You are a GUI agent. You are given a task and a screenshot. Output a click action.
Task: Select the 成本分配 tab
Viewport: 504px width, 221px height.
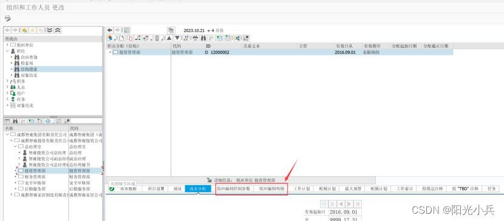[198, 189]
